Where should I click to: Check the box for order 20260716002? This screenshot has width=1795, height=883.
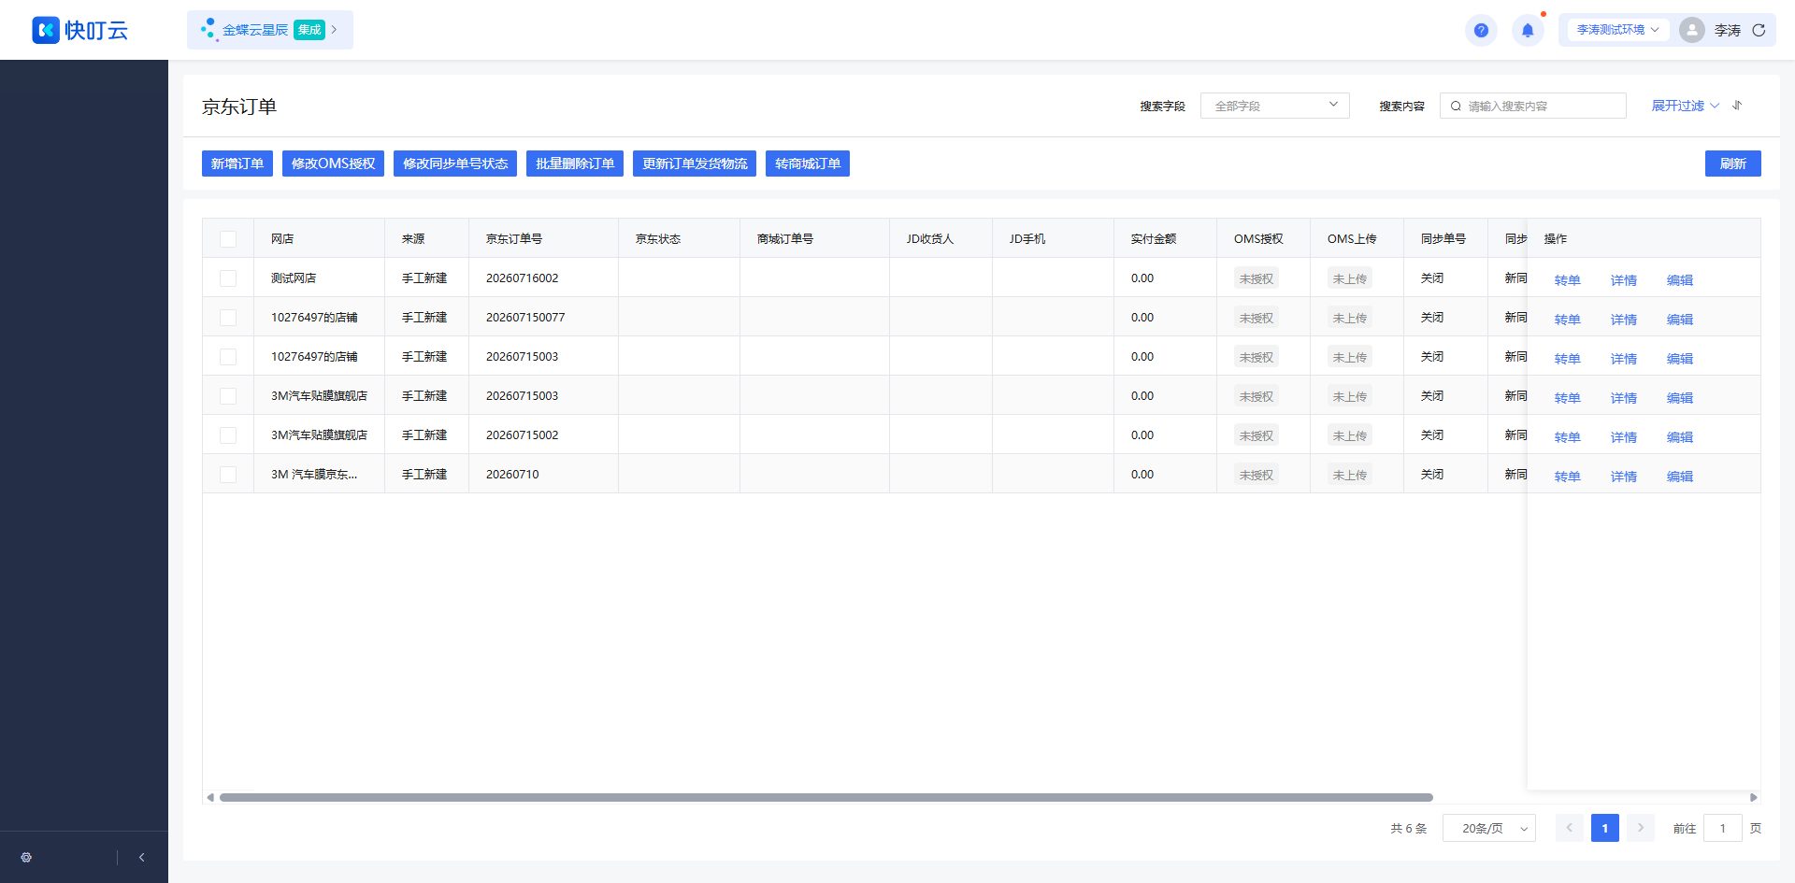click(x=228, y=278)
